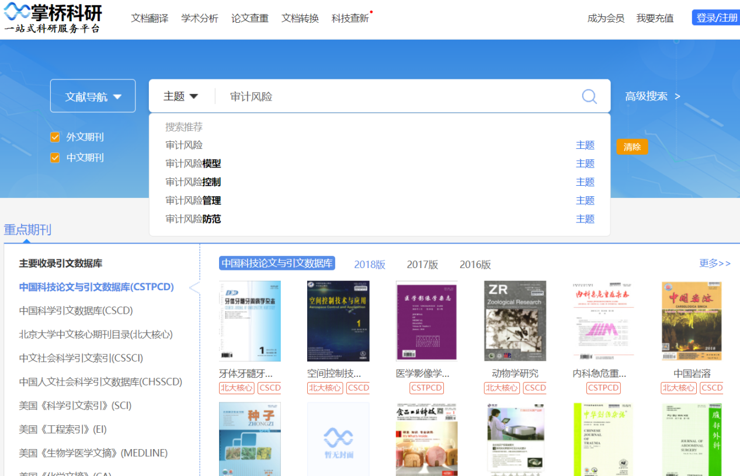Image resolution: width=740 pixels, height=476 pixels.
Task: Click the orange 清除 button
Action: point(632,147)
